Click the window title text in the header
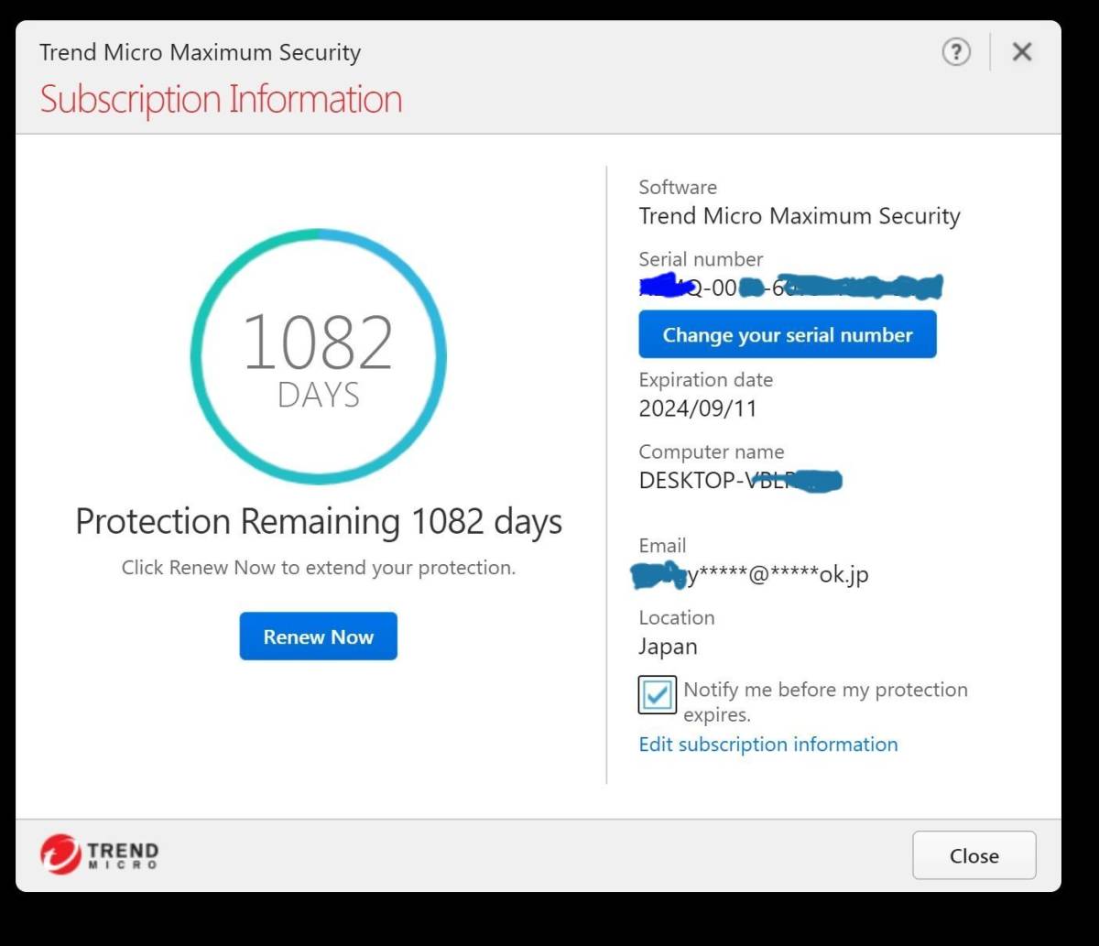The width and height of the screenshot is (1099, 946). point(200,52)
